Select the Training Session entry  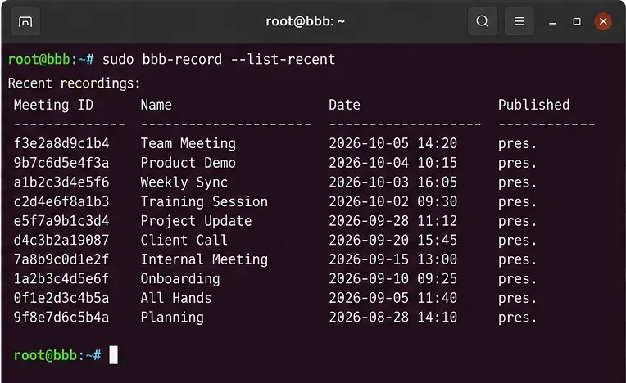coord(204,201)
